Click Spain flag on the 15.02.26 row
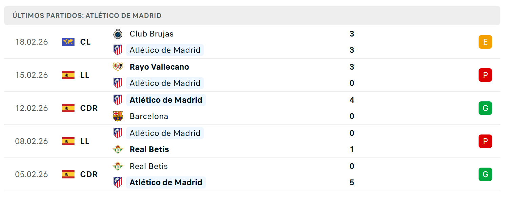The height and width of the screenshot is (197, 506). (x=68, y=75)
